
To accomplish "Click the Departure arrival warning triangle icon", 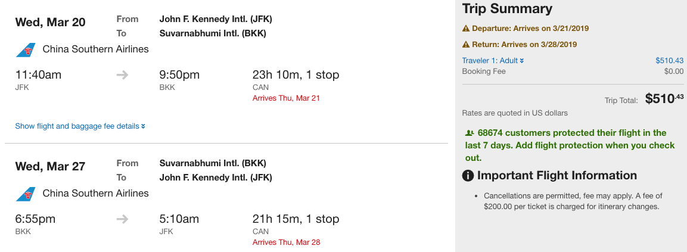I will [466, 29].
